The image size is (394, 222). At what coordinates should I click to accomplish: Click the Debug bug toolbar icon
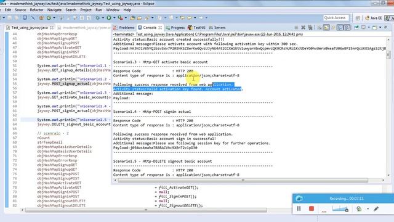point(97,18)
